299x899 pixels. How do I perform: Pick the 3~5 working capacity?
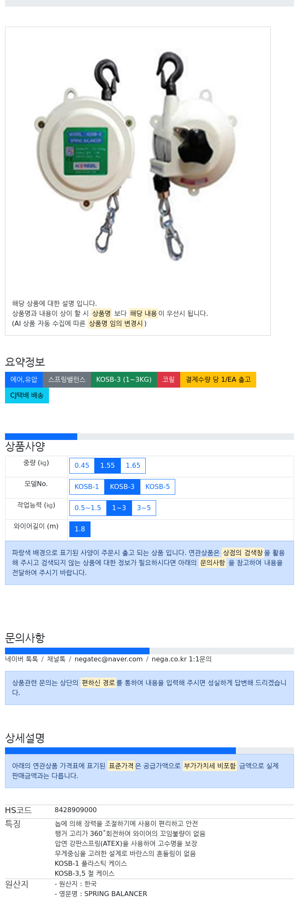click(144, 508)
